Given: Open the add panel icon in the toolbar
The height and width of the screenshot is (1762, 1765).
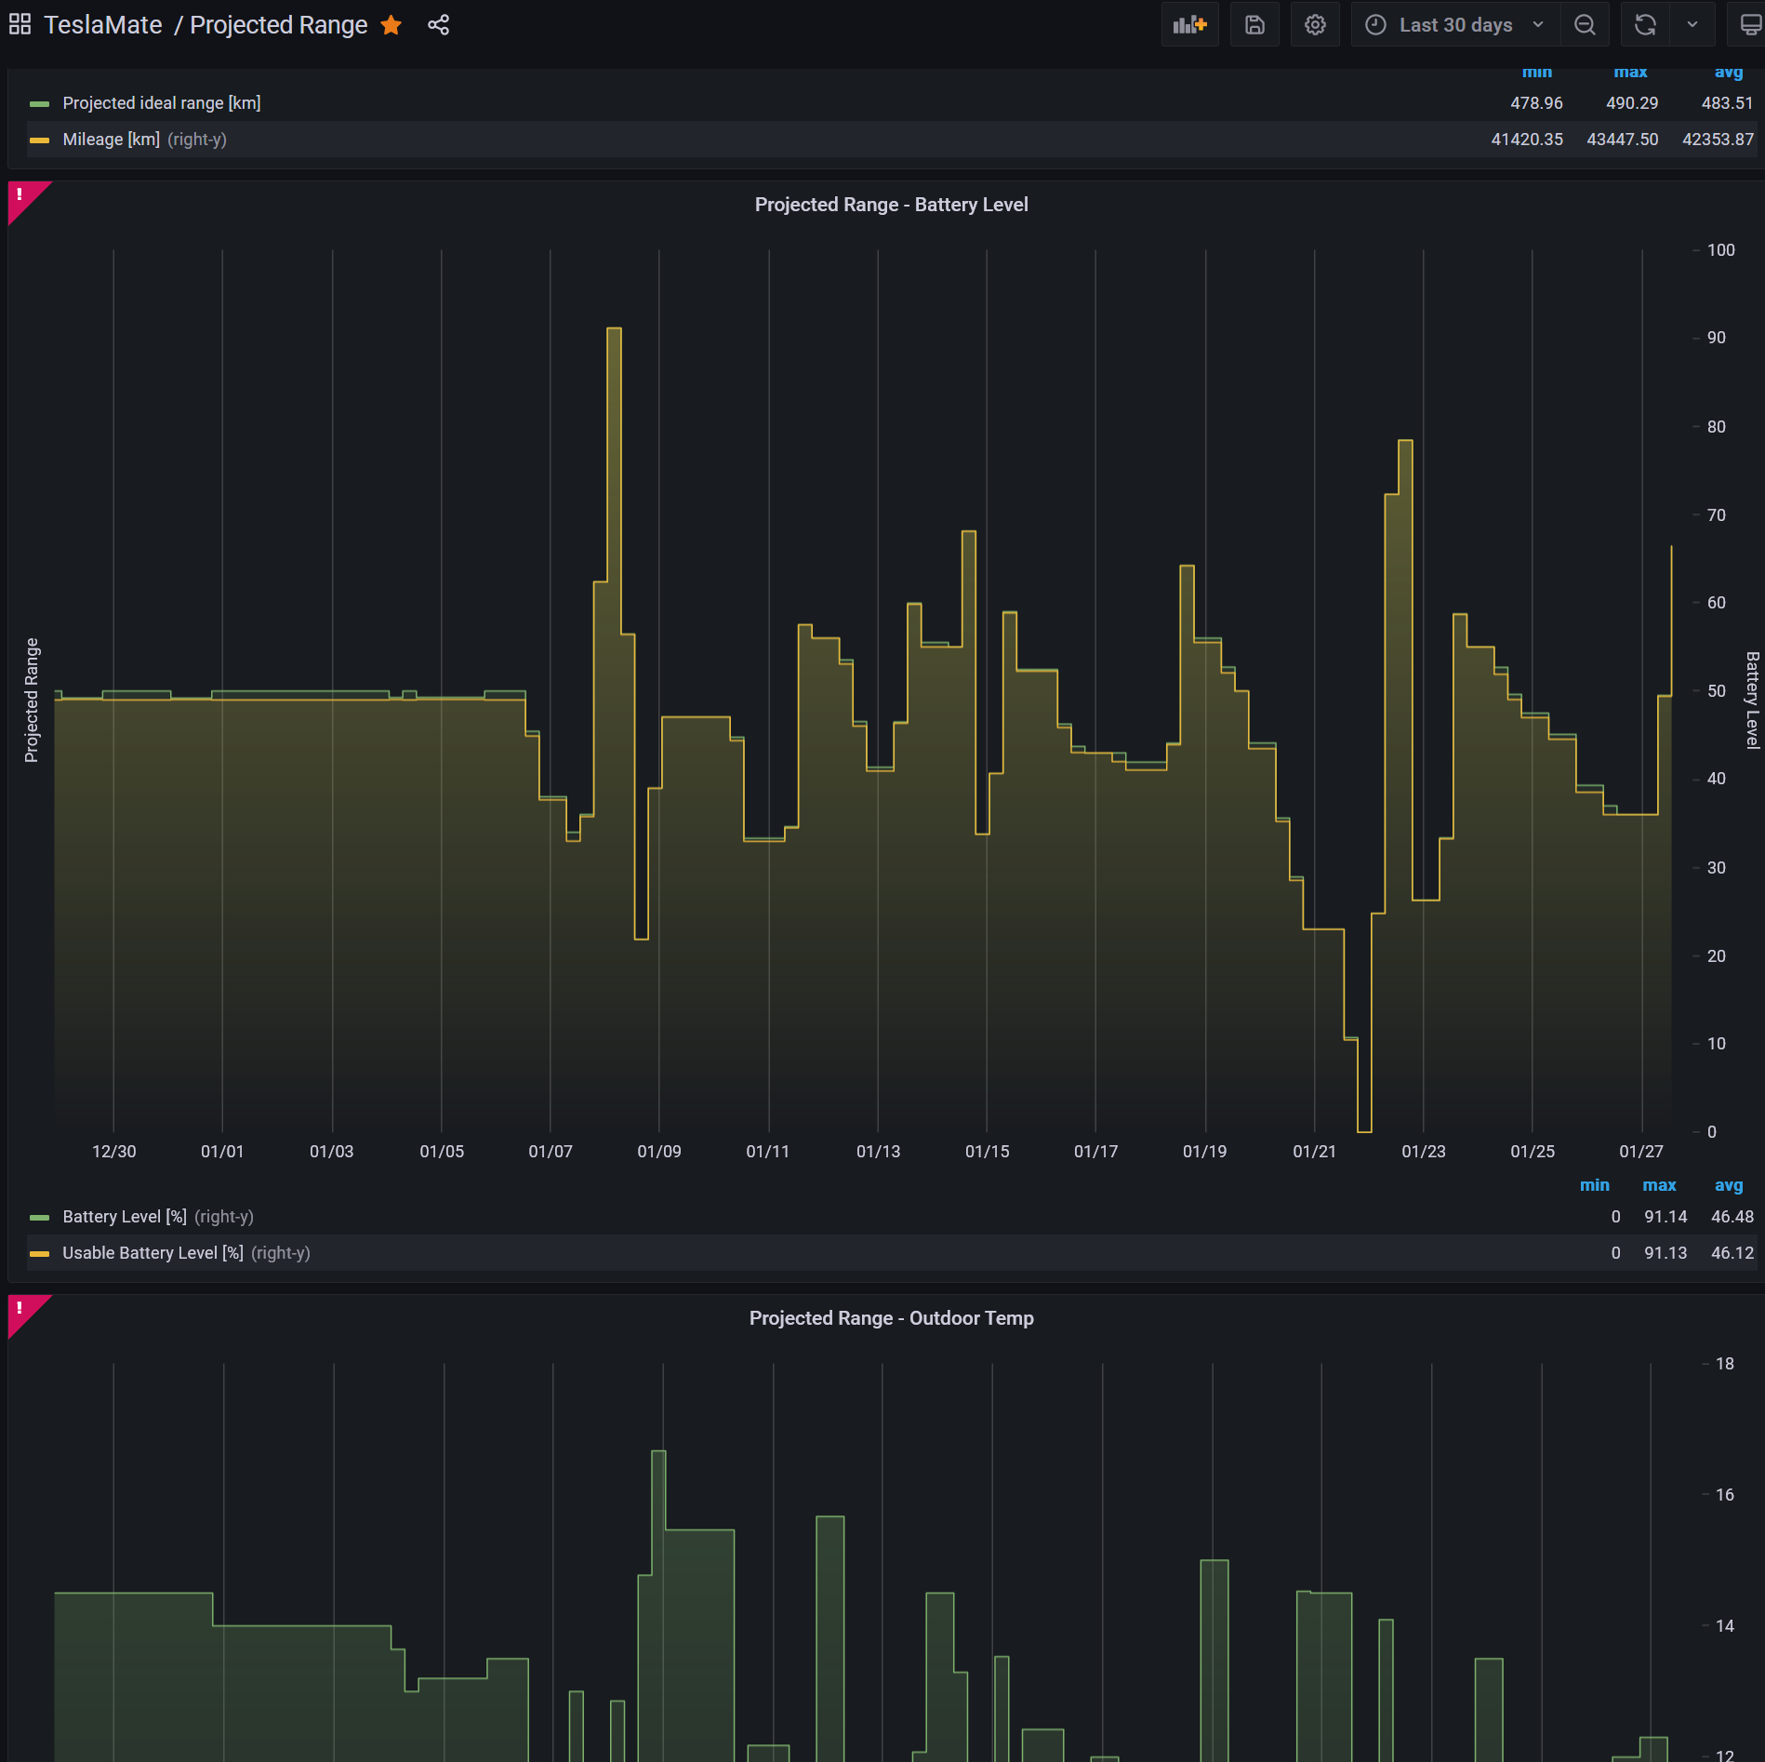Looking at the screenshot, I should 1190,24.
